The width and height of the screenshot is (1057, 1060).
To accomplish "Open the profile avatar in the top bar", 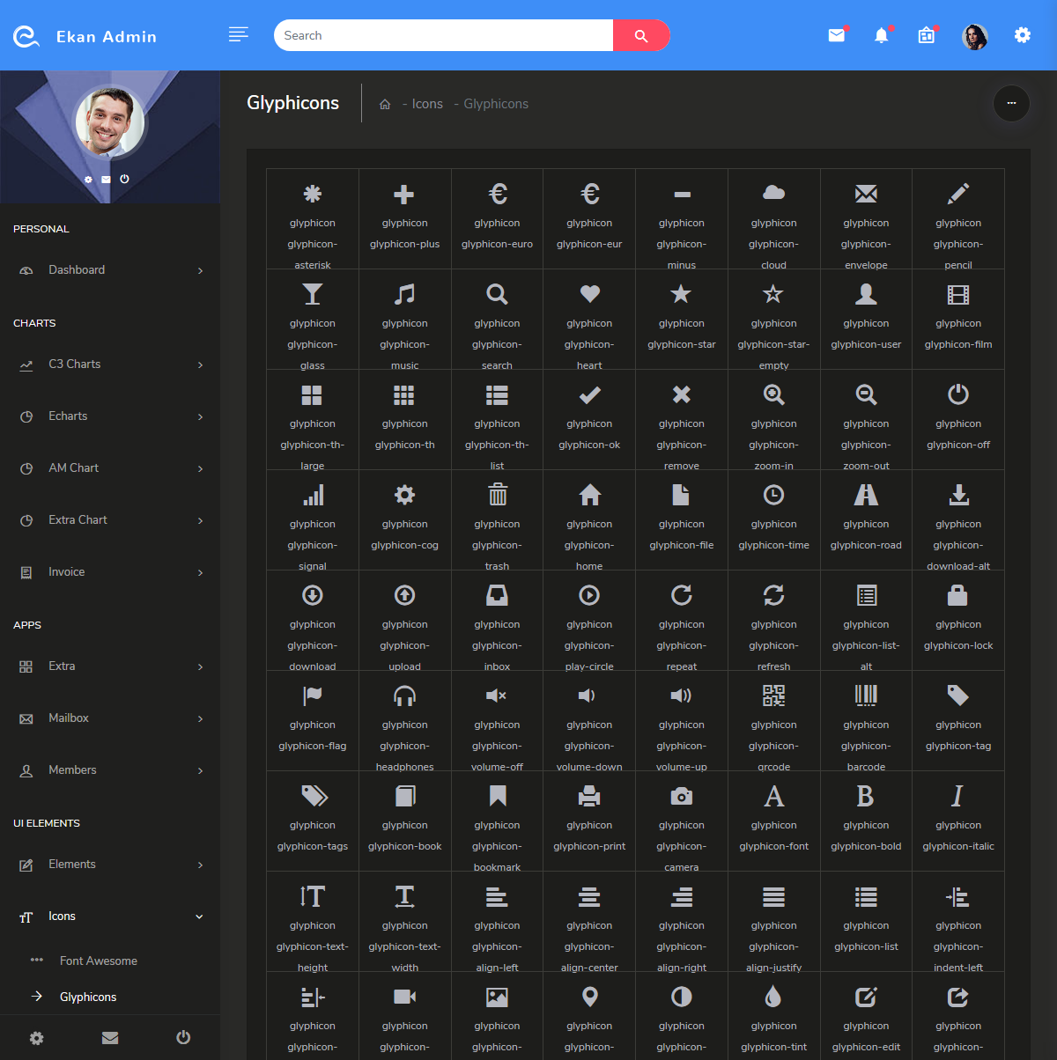I will coord(974,37).
